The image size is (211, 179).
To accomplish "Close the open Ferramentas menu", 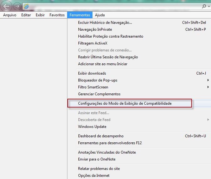I will (80, 15).
